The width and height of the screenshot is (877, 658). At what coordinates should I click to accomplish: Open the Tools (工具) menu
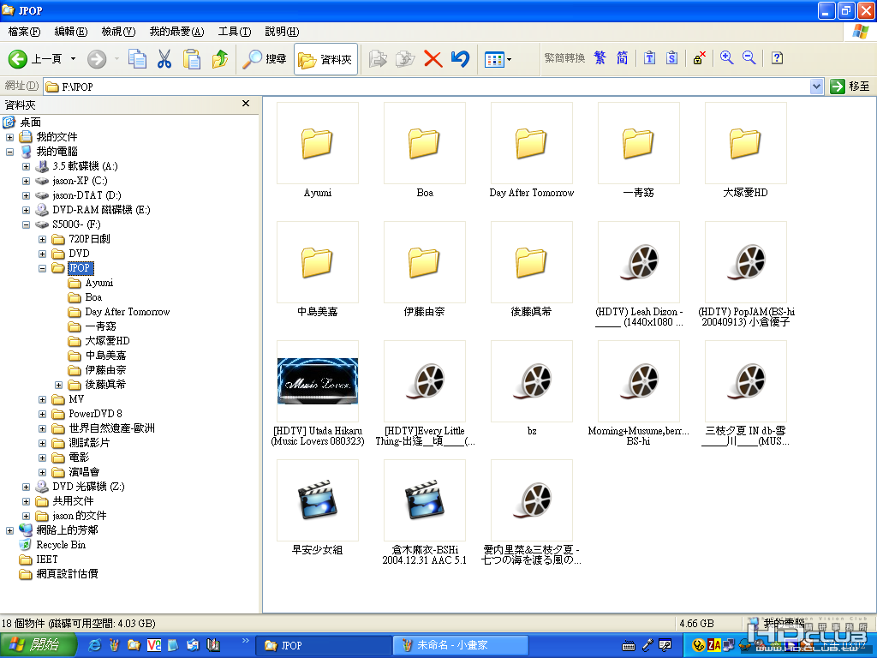(235, 32)
